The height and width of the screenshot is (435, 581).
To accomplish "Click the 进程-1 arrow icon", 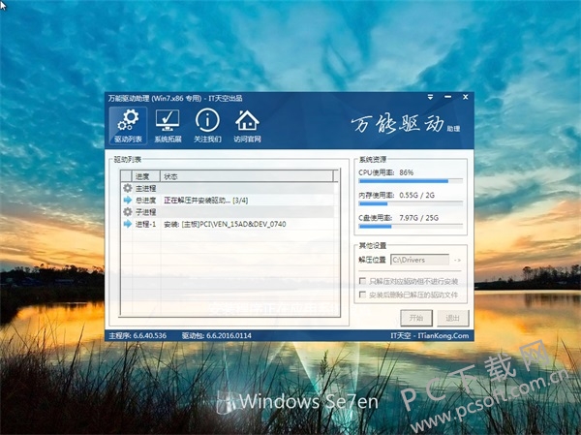I will (x=128, y=224).
